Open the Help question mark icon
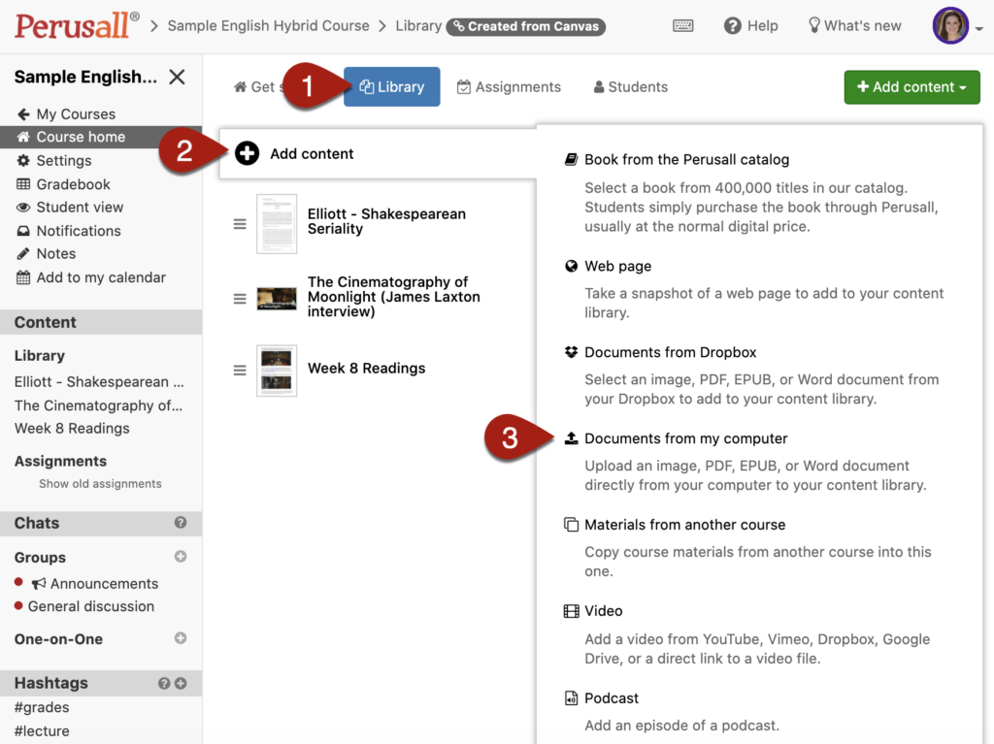 (x=732, y=26)
